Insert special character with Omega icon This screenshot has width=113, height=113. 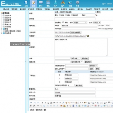click(101, 106)
